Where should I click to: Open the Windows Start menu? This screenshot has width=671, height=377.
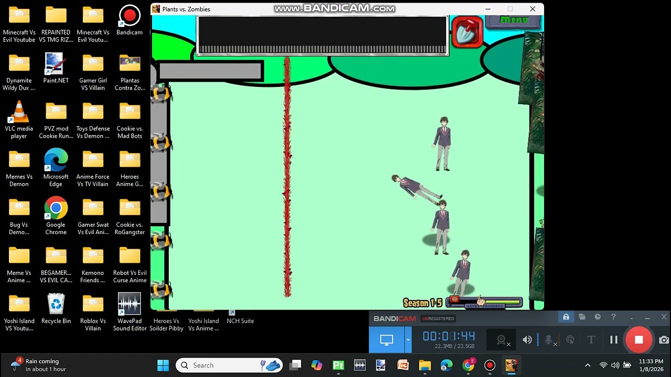tap(163, 365)
